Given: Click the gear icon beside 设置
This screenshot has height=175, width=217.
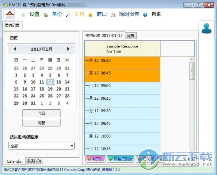Looking at the screenshot, I should coord(23,15).
